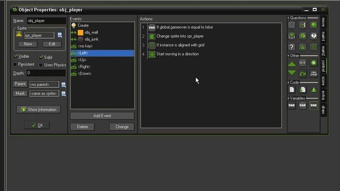Click the <no parent> field
Viewport: 340px width, 191px height.
pyautogui.click(x=44, y=84)
